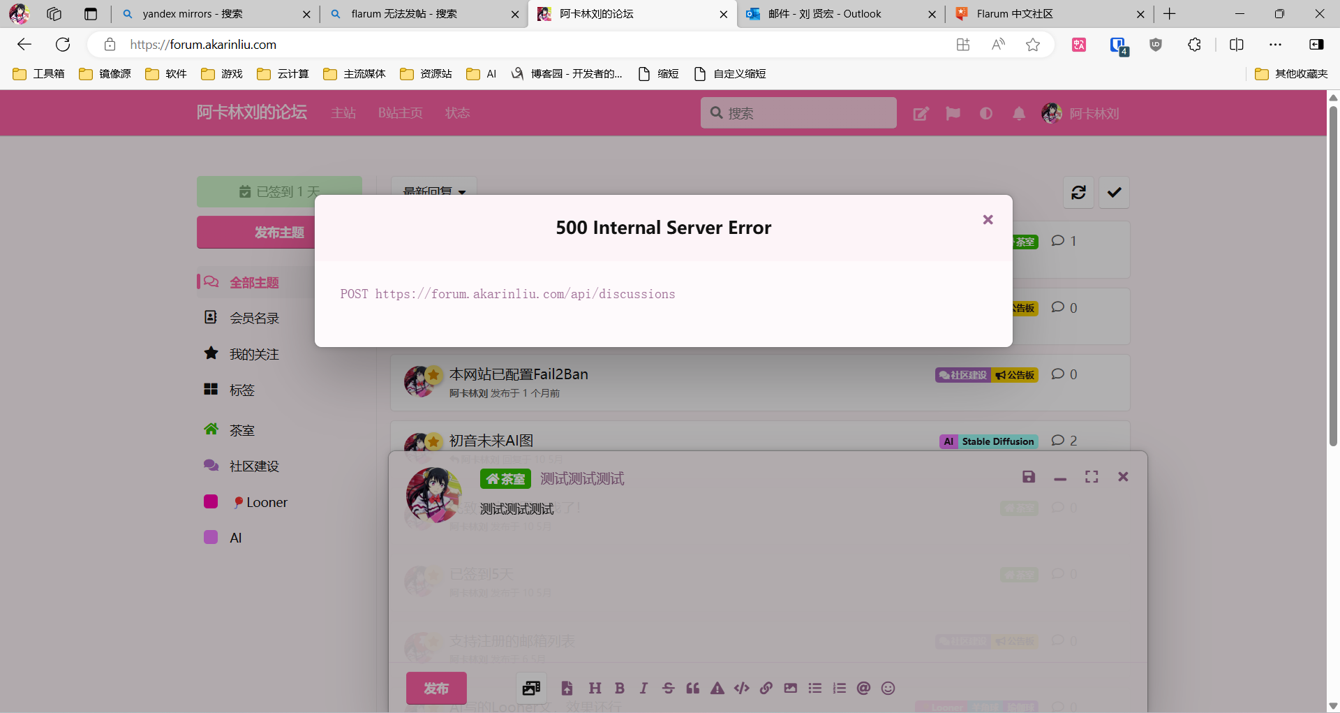
Task: Click 阿卡林刘的论坛 forum title
Action: point(251,112)
